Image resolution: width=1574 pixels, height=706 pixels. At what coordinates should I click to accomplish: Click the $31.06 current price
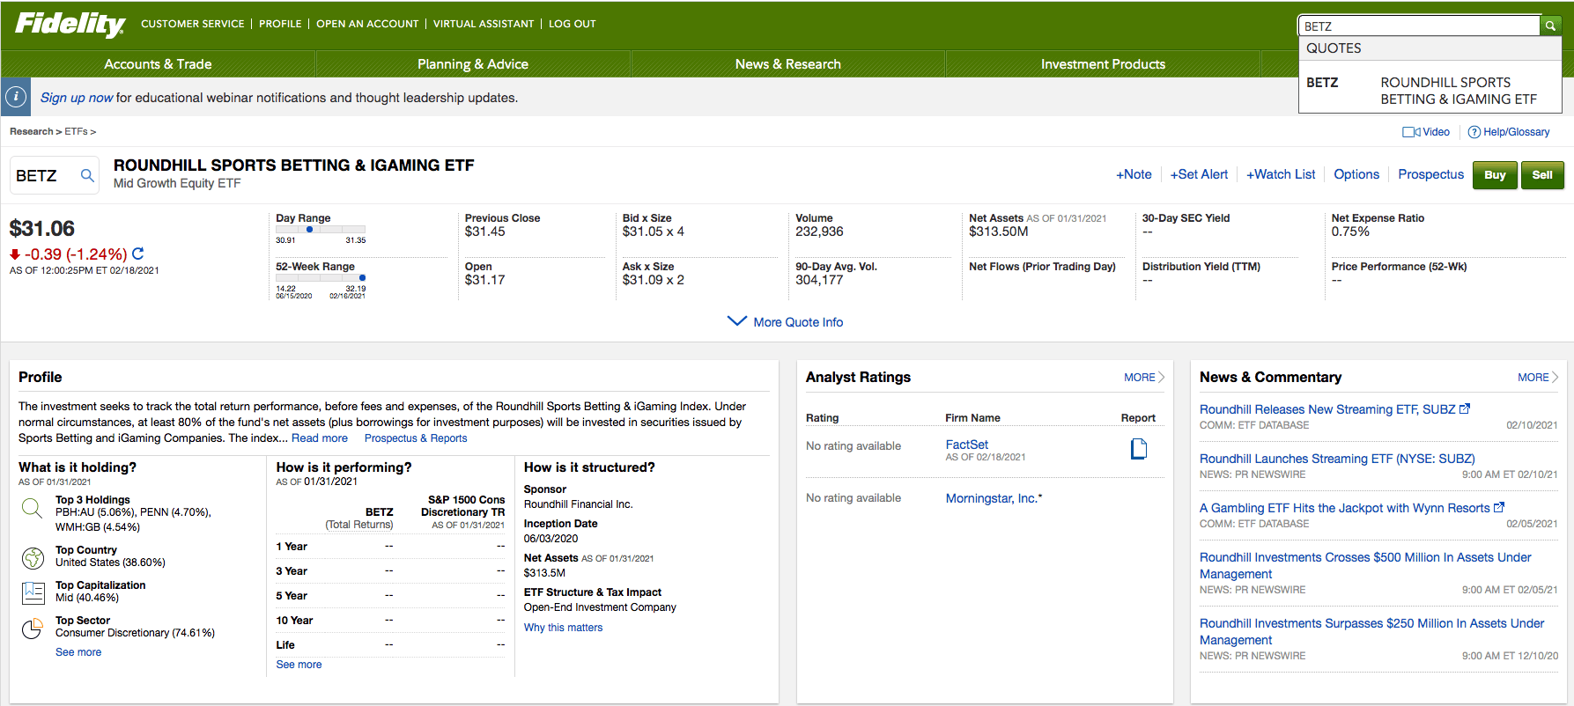42,229
